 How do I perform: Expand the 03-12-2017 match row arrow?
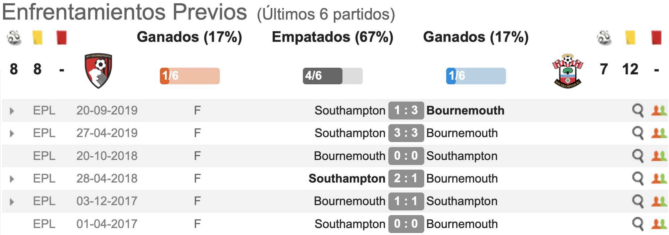coord(12,202)
